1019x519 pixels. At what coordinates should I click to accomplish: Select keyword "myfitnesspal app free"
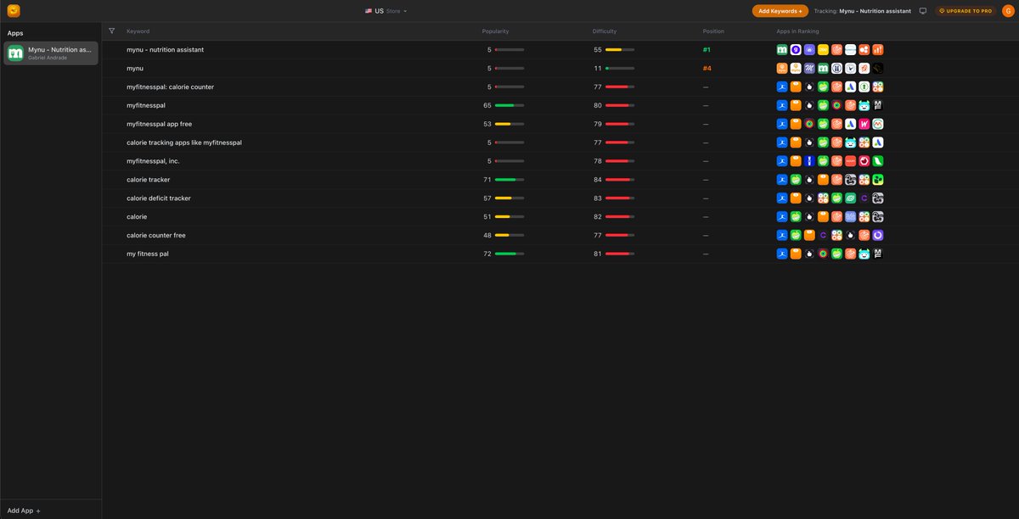click(x=159, y=124)
